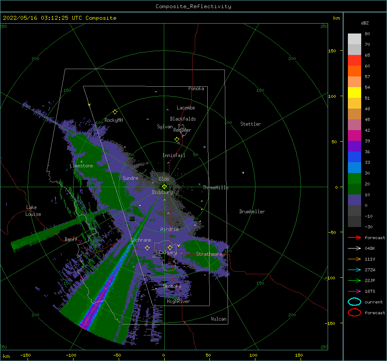Screen dimensions: 387x361
Task: Select the magenta swatch between 42 and 39 dBZ
Action: point(354,135)
